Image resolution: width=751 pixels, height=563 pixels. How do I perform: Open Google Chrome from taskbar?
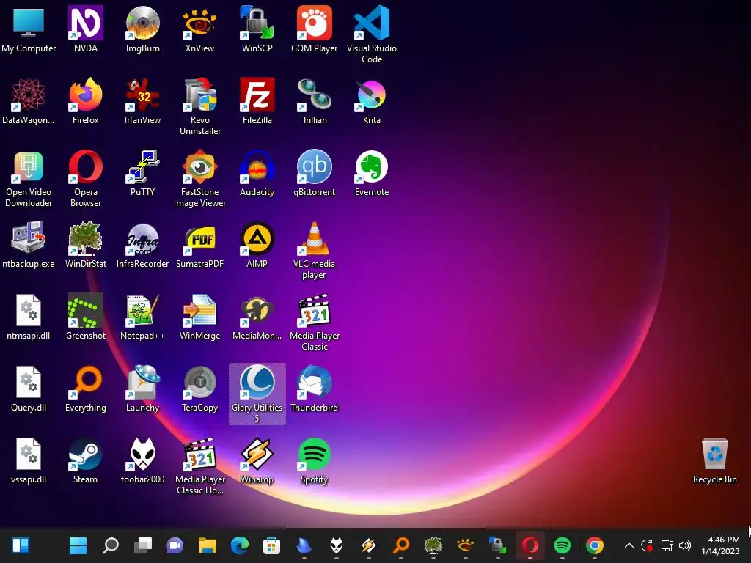tap(594, 545)
